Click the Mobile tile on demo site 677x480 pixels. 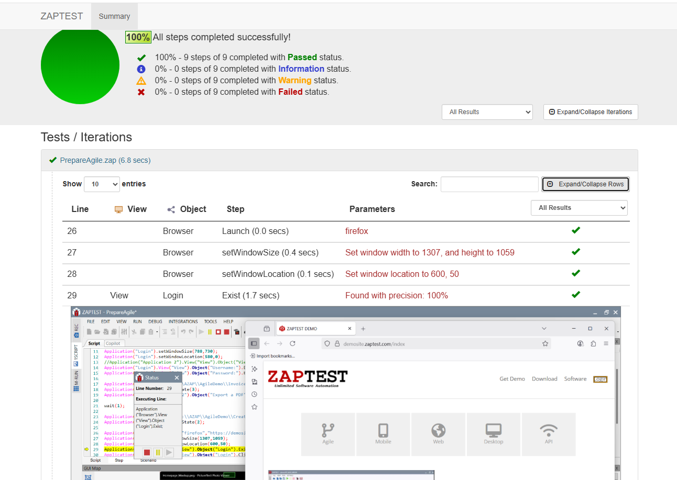tap(383, 434)
